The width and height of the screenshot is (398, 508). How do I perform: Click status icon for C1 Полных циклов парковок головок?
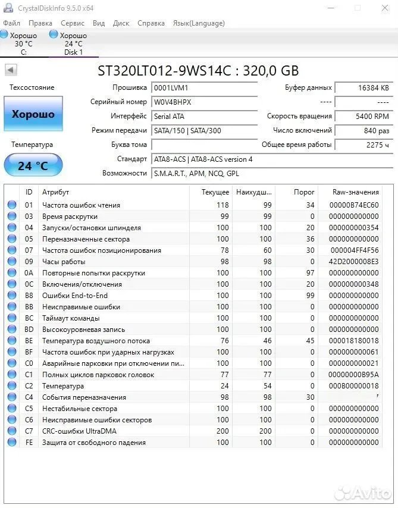(x=12, y=375)
